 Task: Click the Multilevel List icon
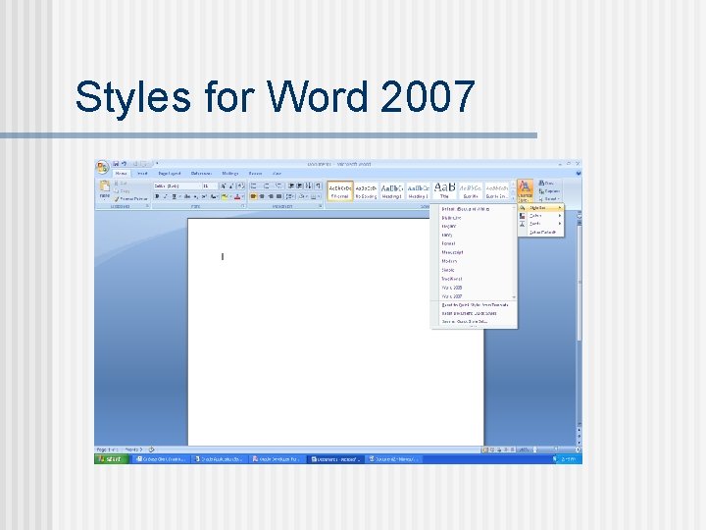pos(279,186)
